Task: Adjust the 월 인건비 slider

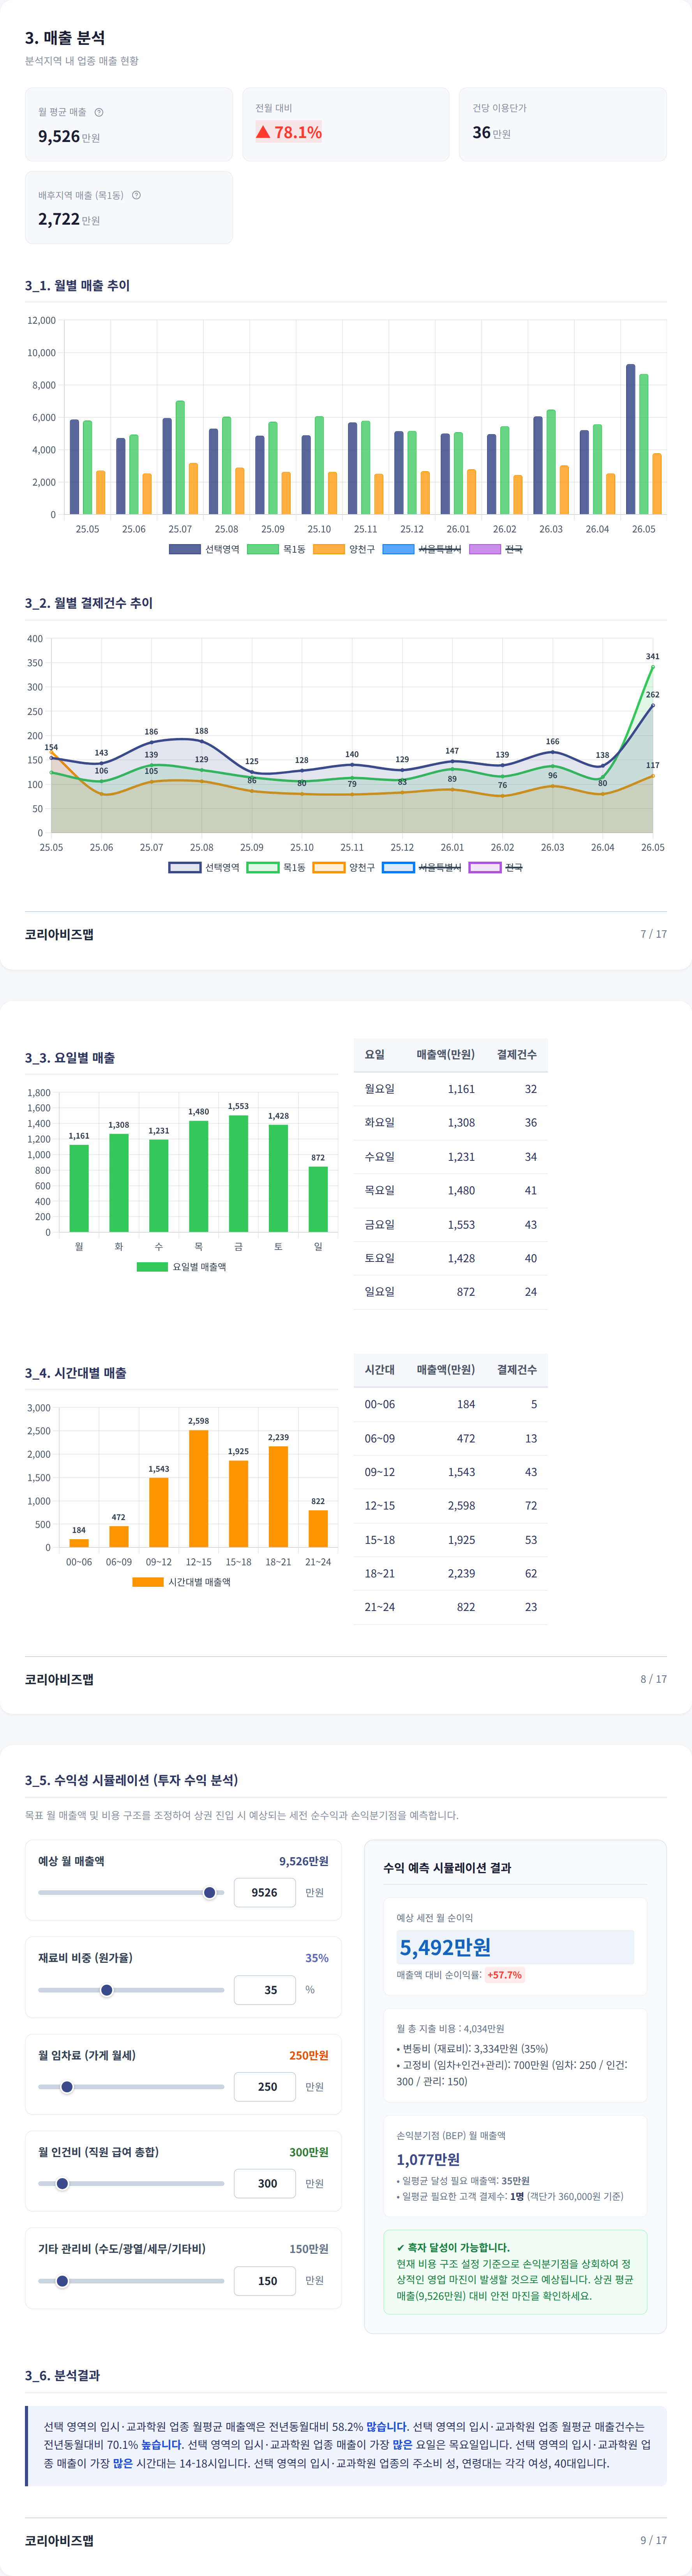Action: (131, 2183)
